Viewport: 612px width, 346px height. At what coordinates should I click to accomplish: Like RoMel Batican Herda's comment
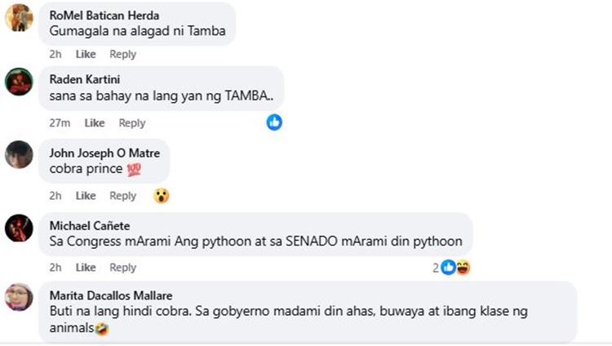click(x=86, y=54)
